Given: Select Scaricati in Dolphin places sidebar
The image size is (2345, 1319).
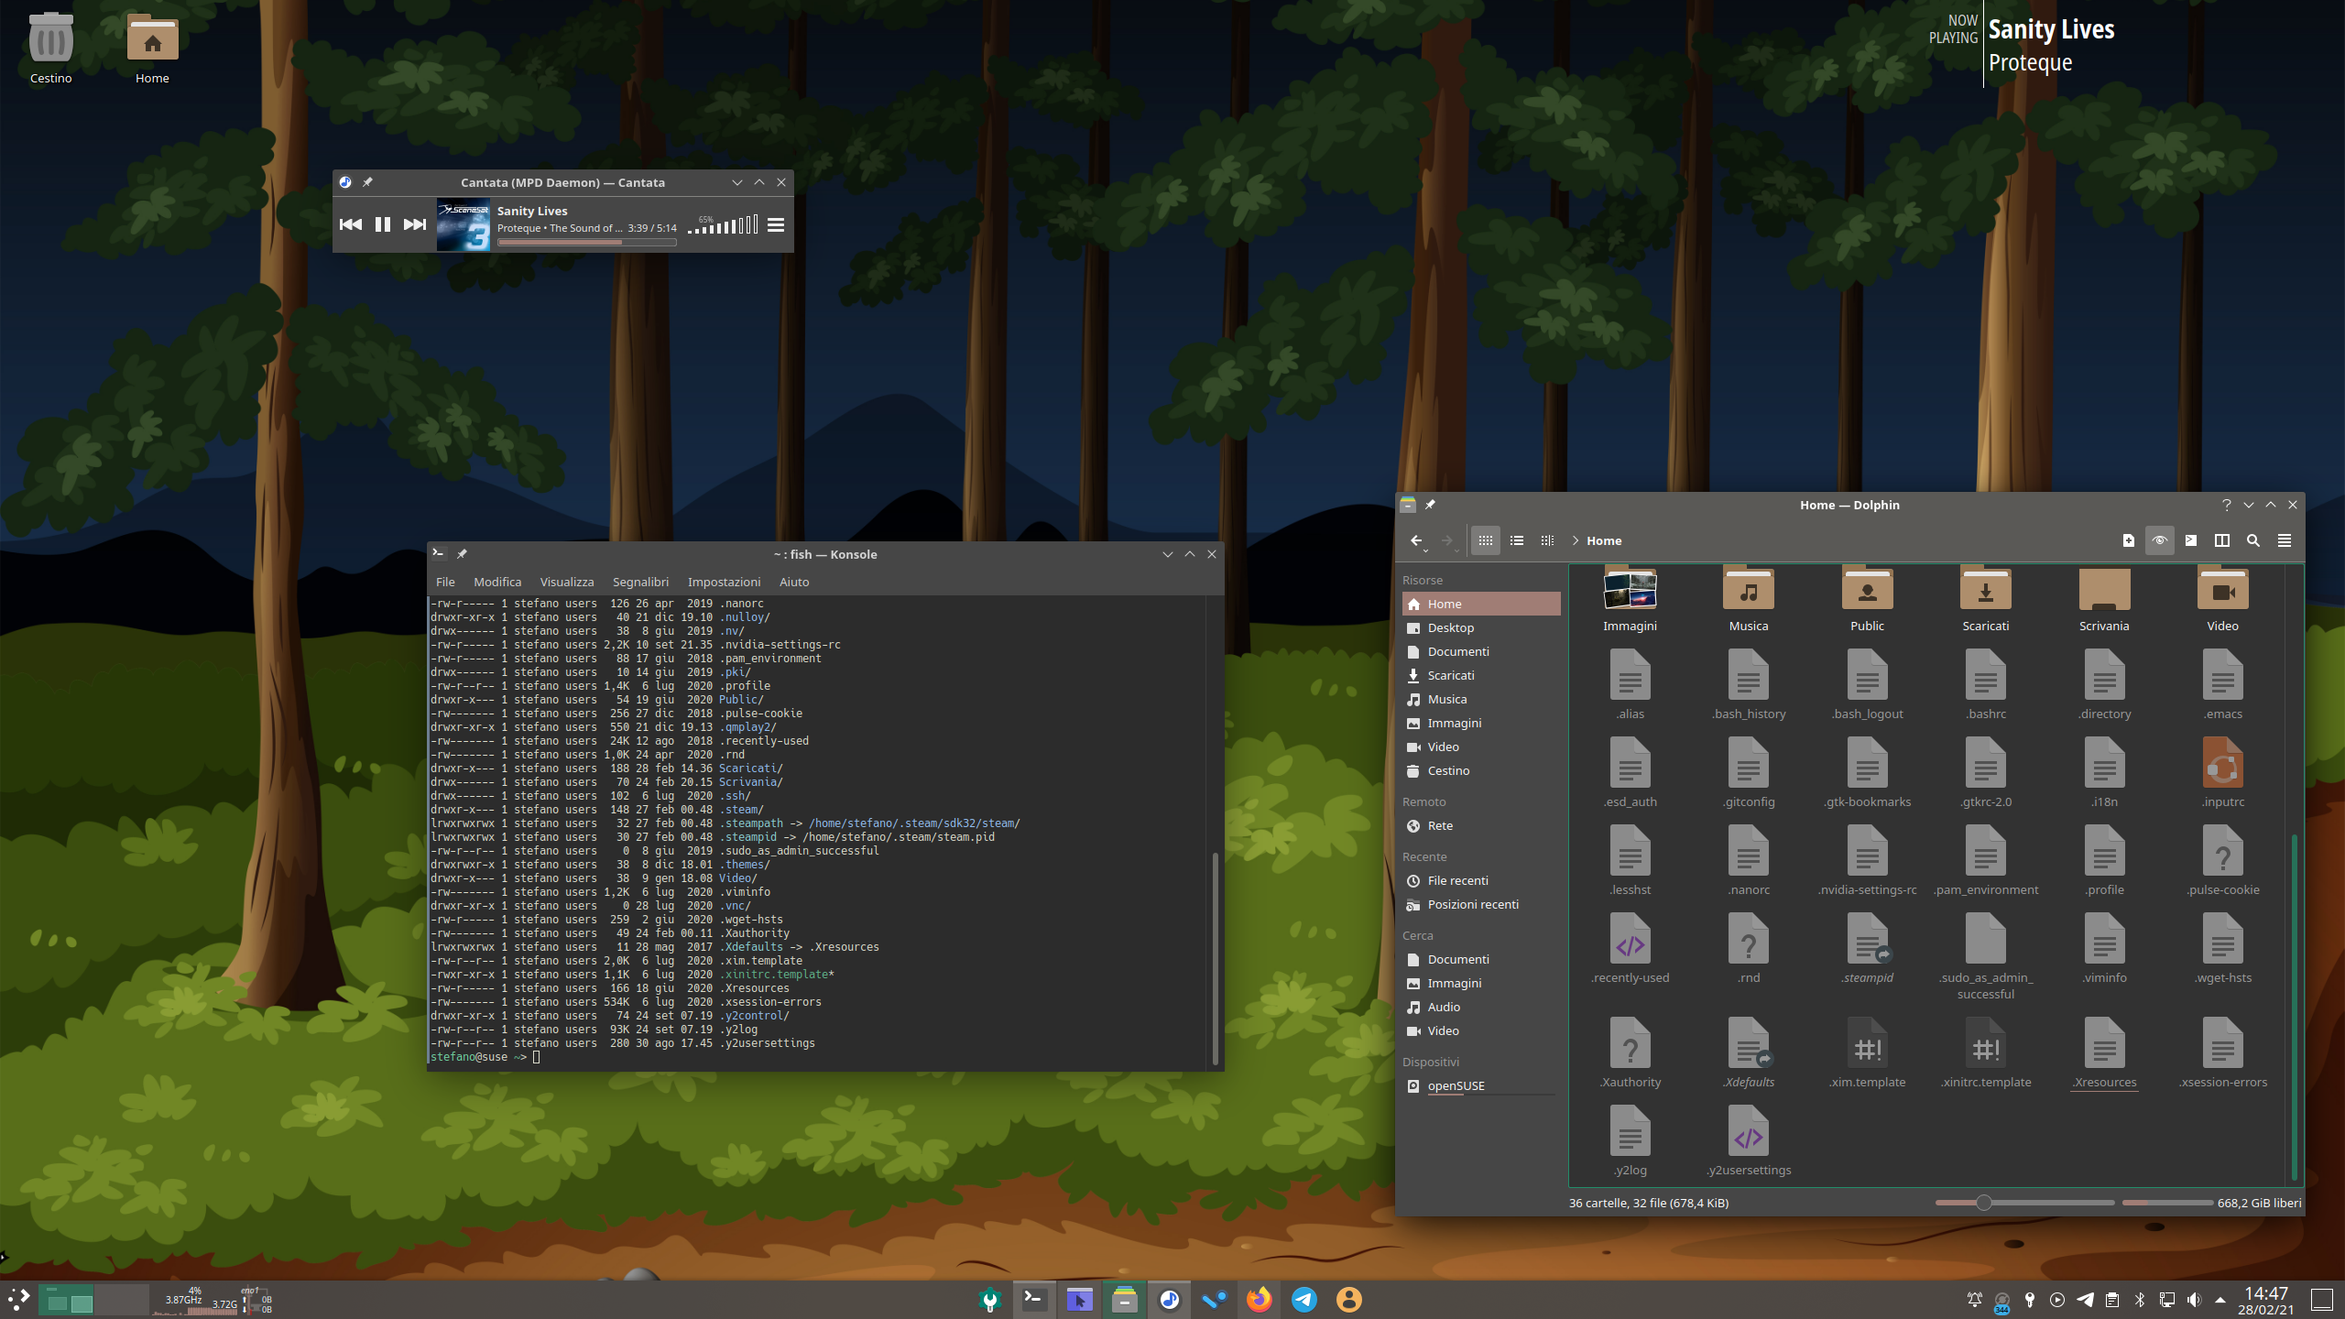Looking at the screenshot, I should [x=1481, y=675].
